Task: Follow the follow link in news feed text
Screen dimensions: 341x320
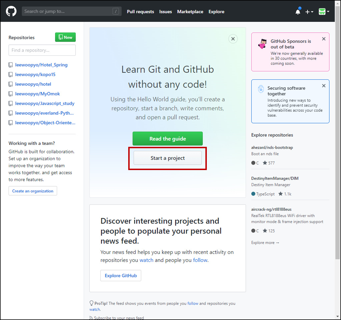Action: click(x=200, y=260)
